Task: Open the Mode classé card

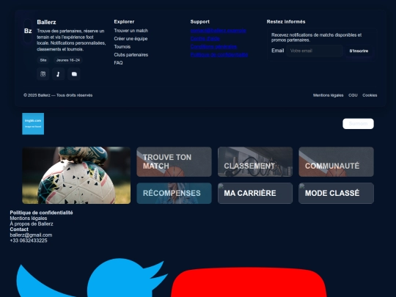Action: click(x=336, y=193)
